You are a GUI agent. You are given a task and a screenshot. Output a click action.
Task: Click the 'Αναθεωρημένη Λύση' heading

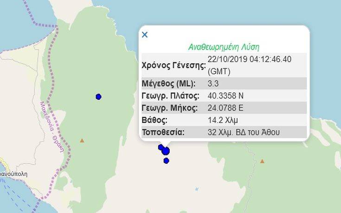point(224,47)
